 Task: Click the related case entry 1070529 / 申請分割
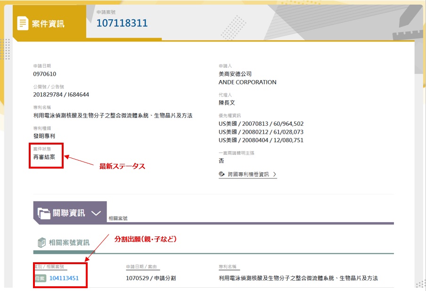[151, 278]
